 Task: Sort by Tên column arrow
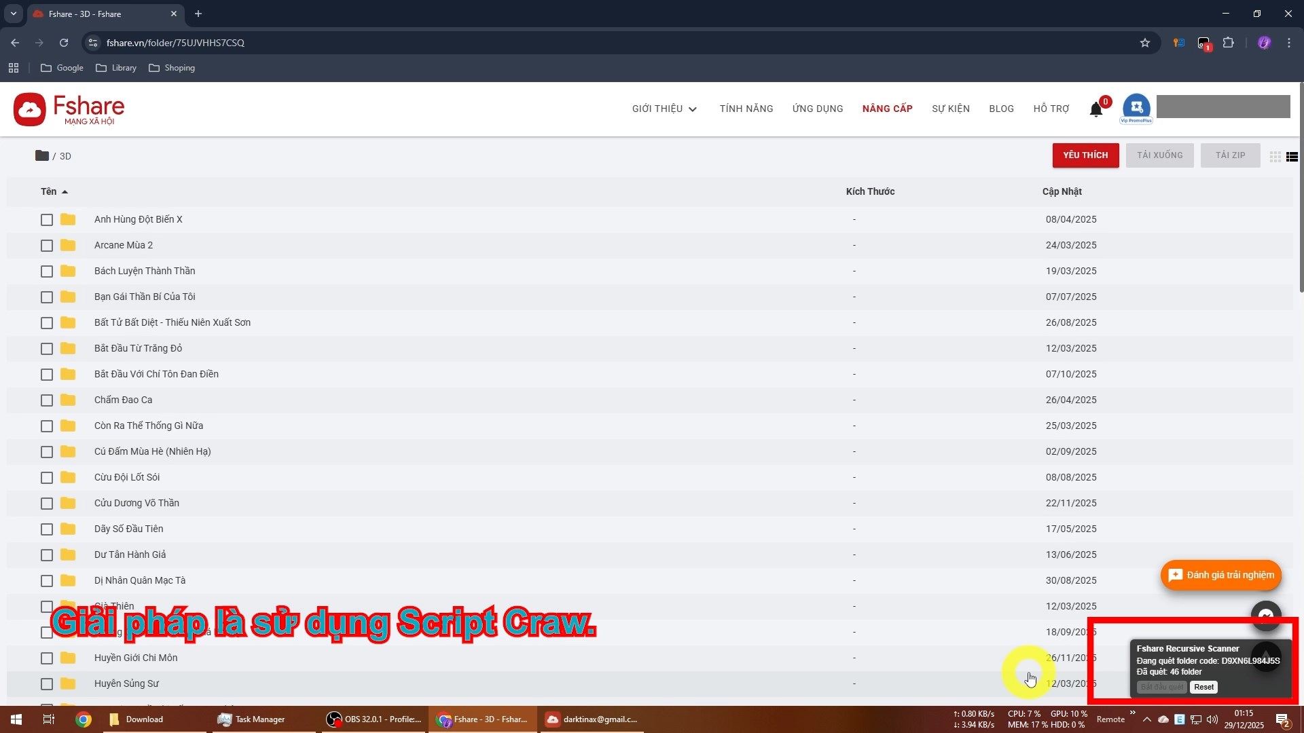tap(65, 192)
